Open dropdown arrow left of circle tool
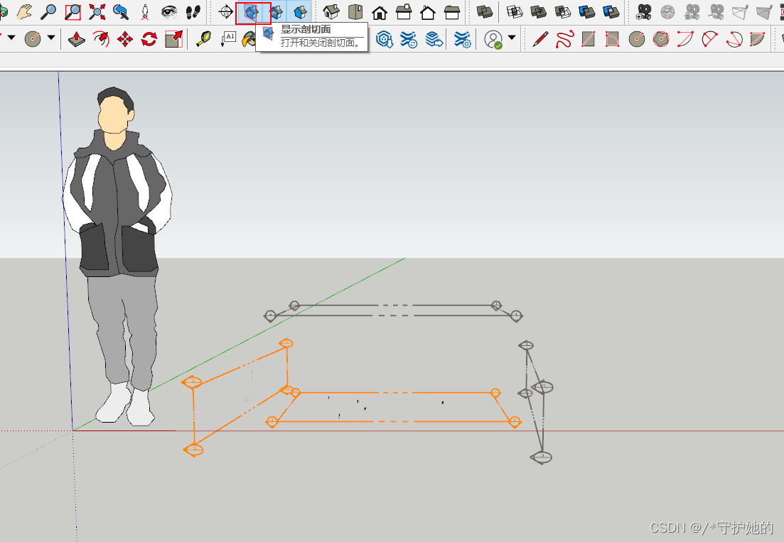Screen dimensions: 784x542 point(11,38)
